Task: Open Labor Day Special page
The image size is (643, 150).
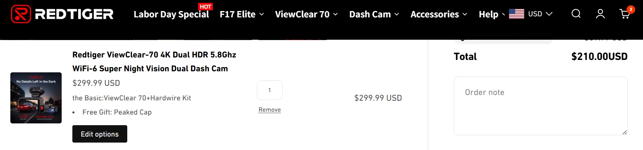Action: [x=171, y=14]
